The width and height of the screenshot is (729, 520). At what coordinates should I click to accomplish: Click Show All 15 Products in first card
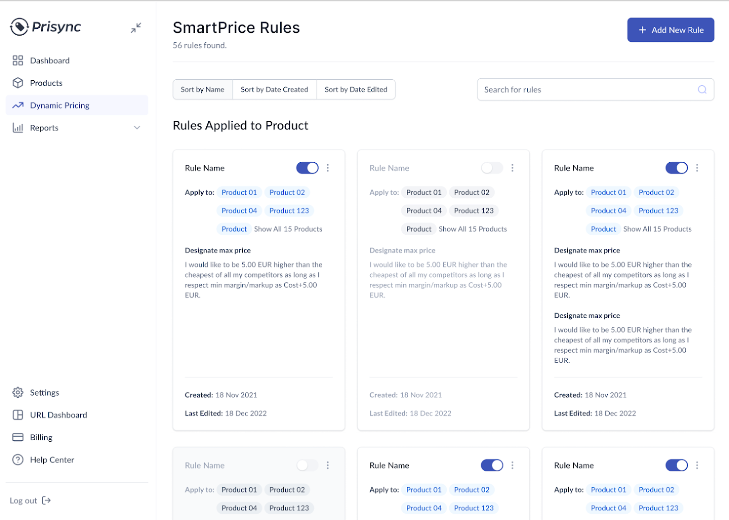[x=288, y=229]
